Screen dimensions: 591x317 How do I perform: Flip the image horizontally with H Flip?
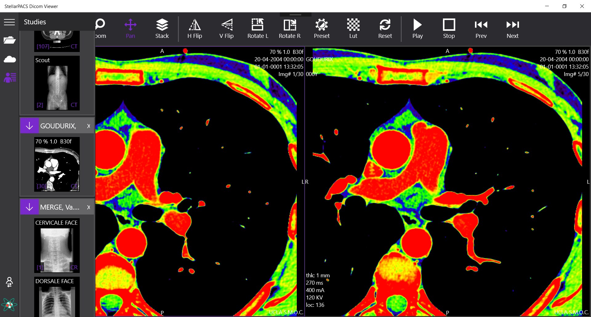(x=195, y=28)
